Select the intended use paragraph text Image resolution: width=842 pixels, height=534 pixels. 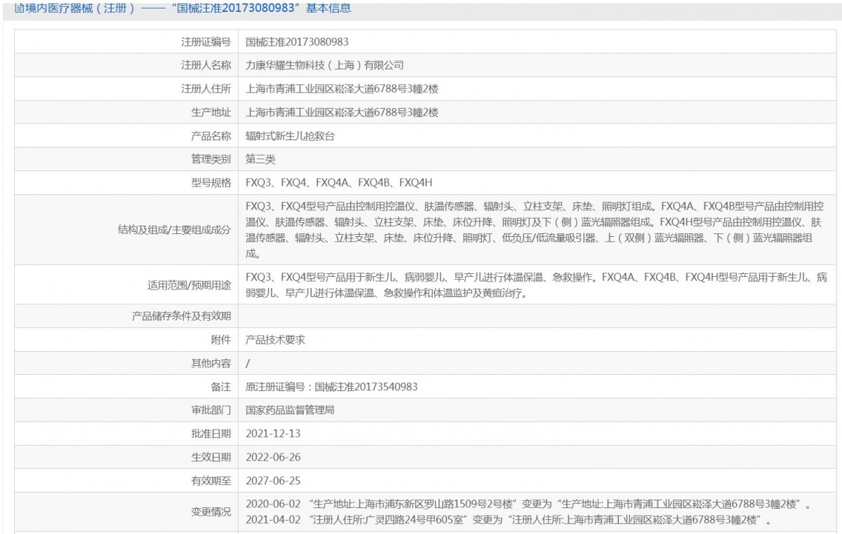coord(537,285)
